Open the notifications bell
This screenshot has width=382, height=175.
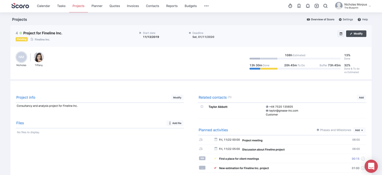(308, 6)
